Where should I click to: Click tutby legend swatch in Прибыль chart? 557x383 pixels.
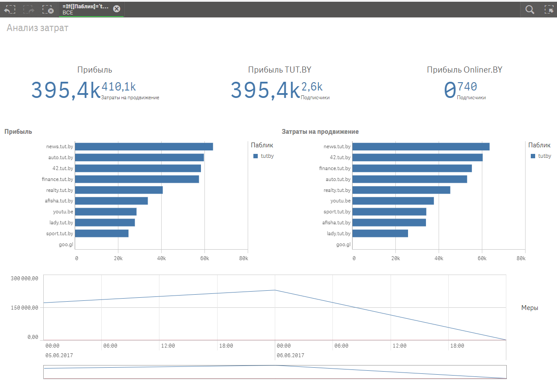pos(256,156)
